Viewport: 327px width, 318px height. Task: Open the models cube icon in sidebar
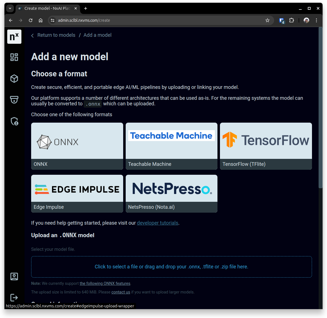click(14, 79)
